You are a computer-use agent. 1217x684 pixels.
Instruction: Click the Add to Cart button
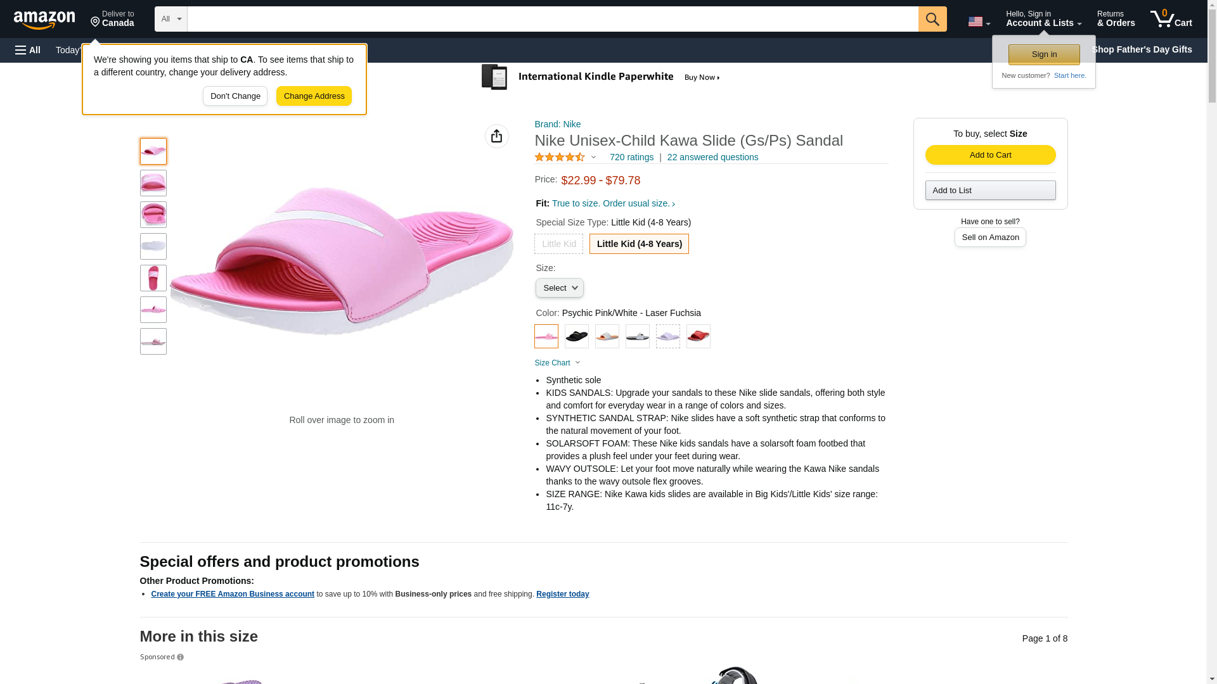click(x=990, y=155)
